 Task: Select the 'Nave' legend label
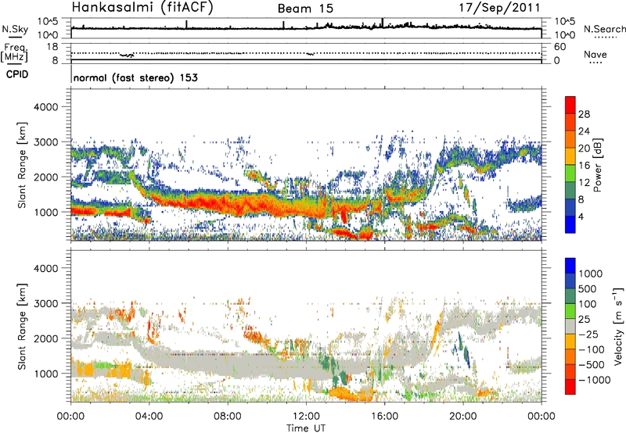(x=595, y=54)
